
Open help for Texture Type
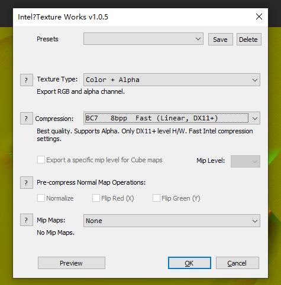[27, 80]
